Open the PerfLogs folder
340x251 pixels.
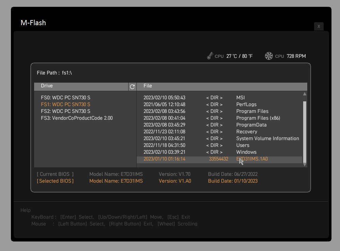click(246, 104)
